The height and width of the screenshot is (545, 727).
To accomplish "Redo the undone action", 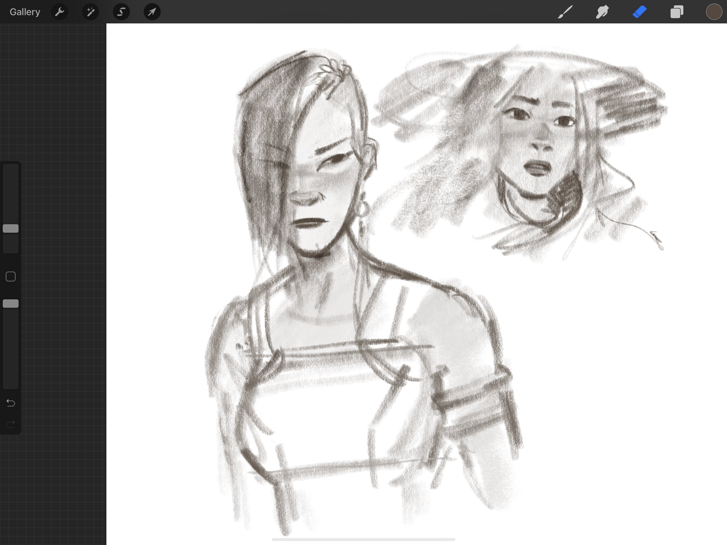I will click(11, 424).
